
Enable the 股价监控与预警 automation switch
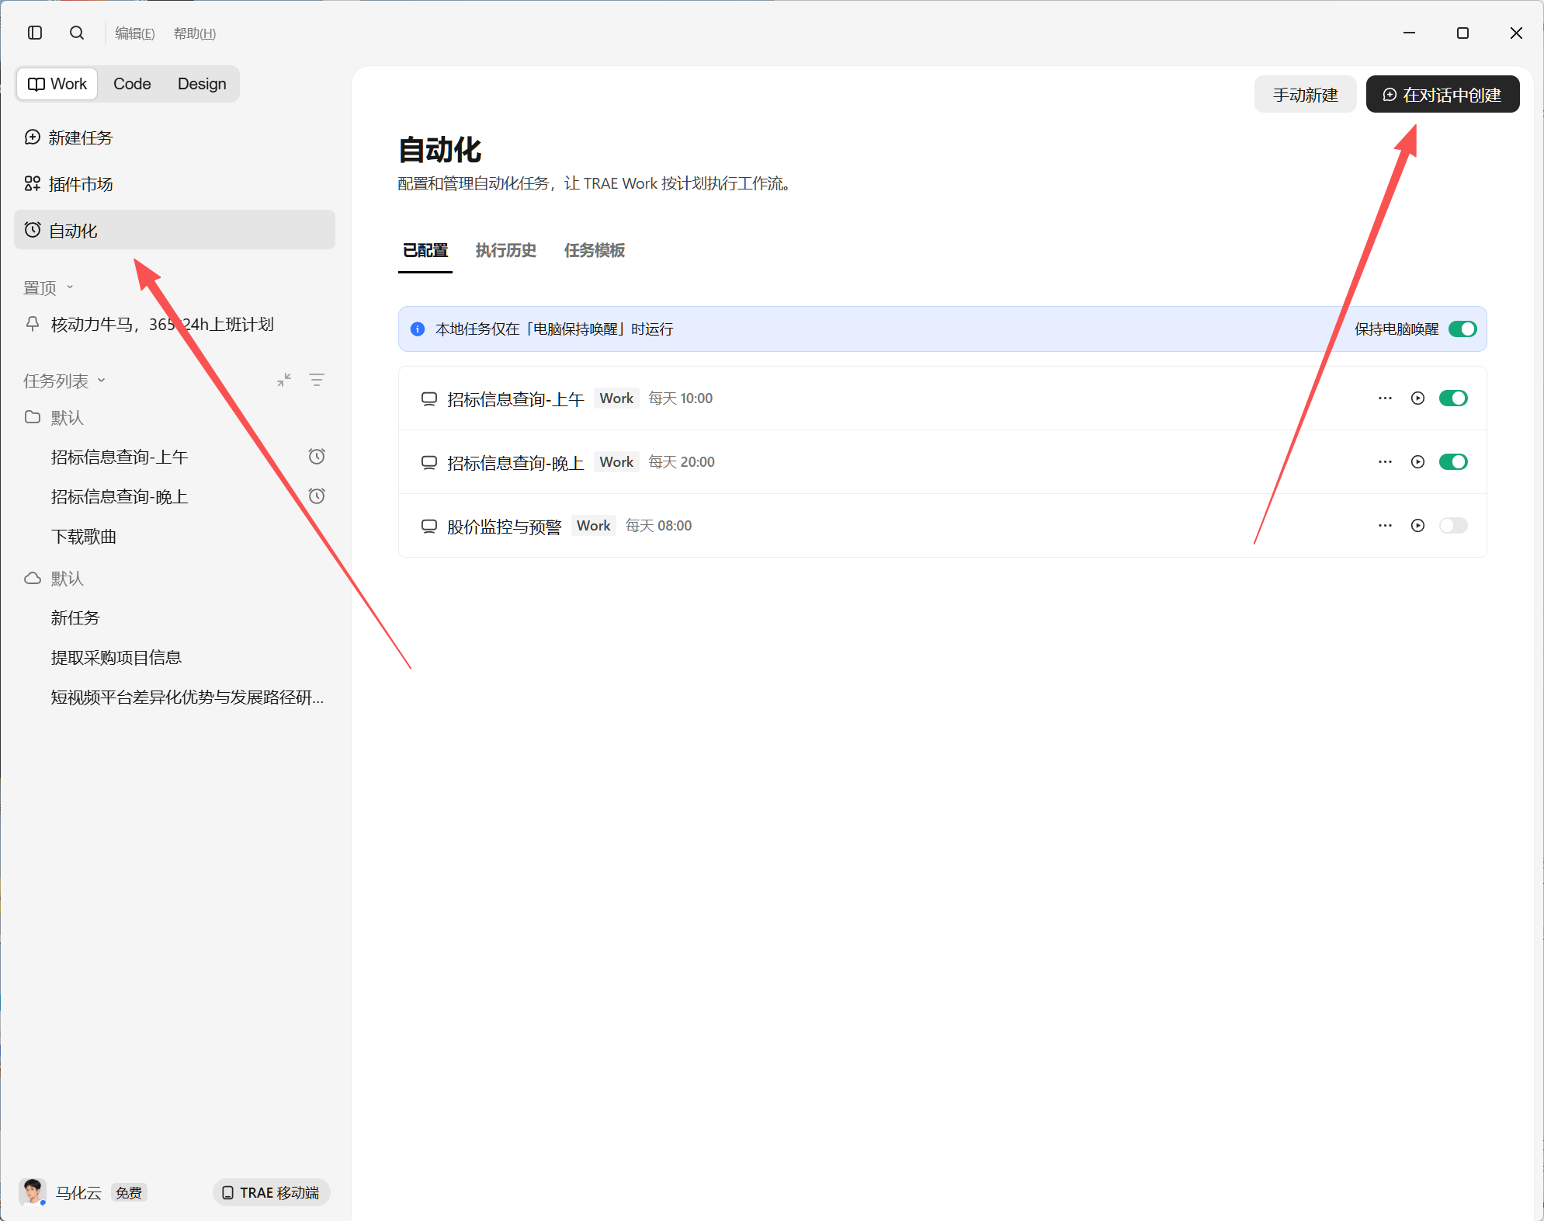point(1453,526)
